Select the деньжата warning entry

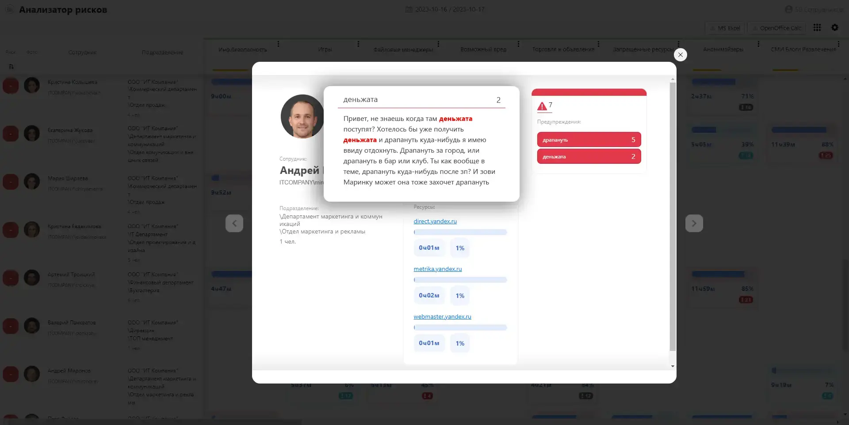pos(589,156)
